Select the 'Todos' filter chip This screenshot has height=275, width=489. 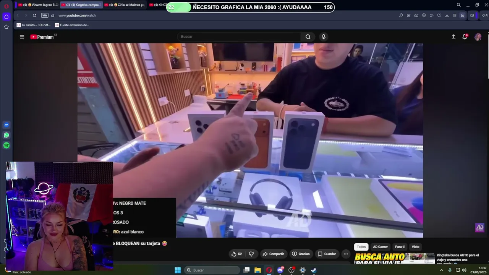361,247
